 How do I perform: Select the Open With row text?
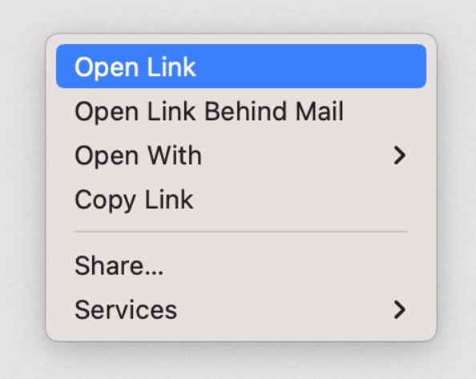pos(138,156)
